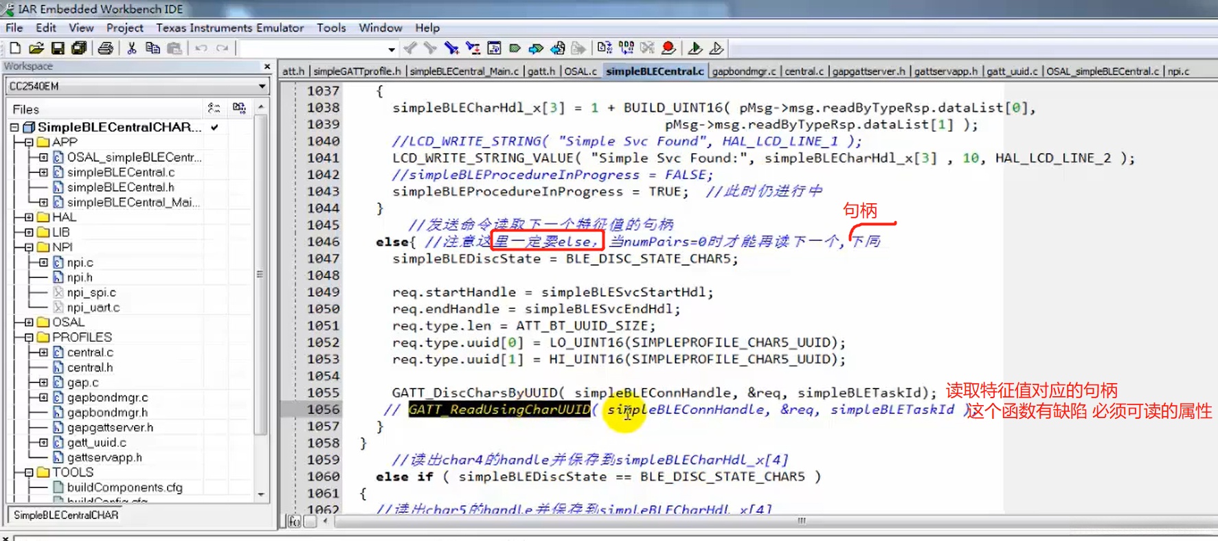1218x541 pixels.
Task: Click the workspace tree scroll-up arrow
Action: click(261, 108)
